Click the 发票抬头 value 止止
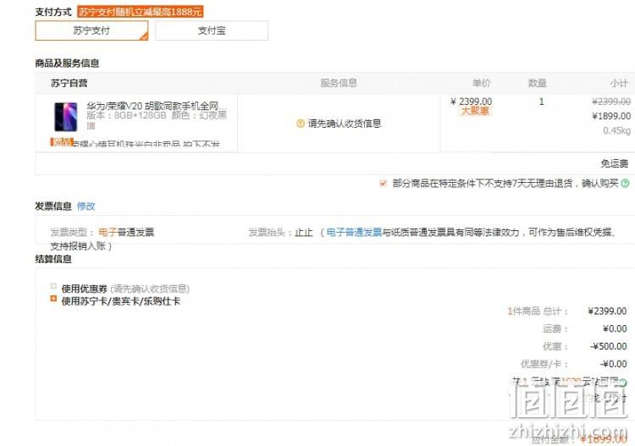The height and width of the screenshot is (446, 635). click(x=304, y=232)
